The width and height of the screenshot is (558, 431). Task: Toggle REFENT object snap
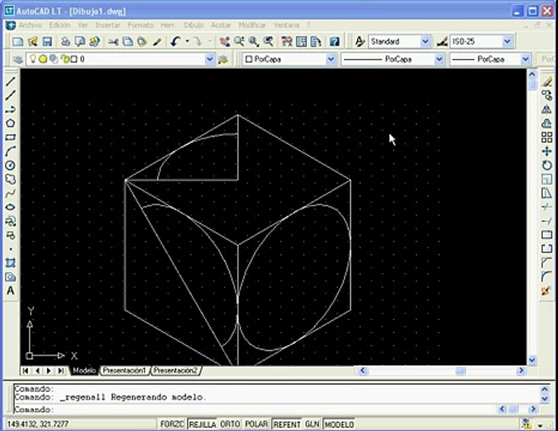click(x=287, y=424)
